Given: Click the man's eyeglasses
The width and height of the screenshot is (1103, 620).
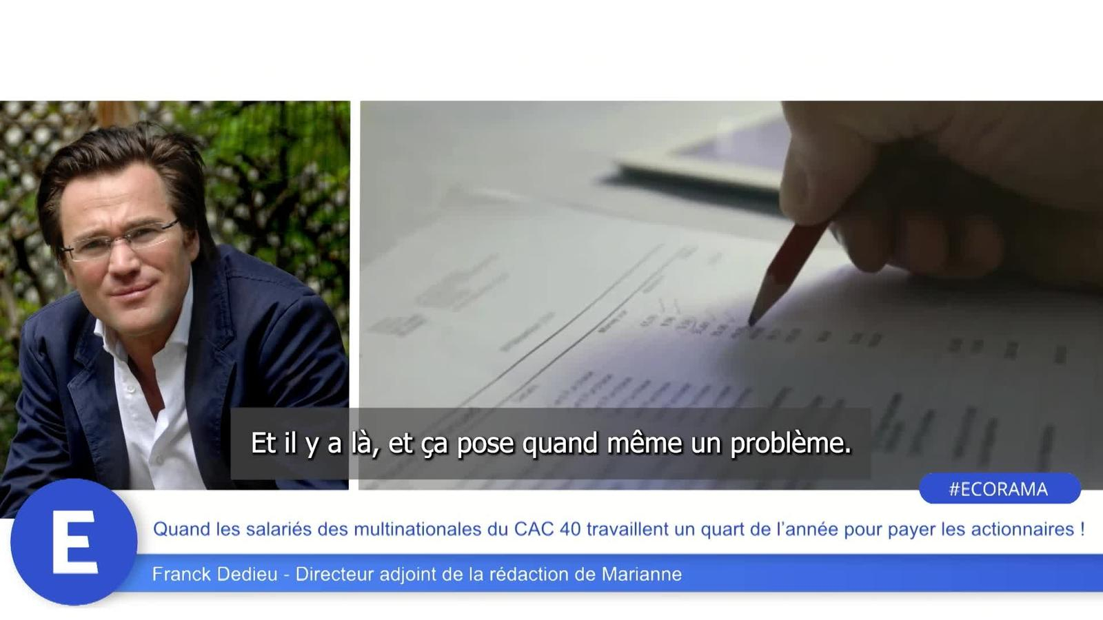Looking at the screenshot, I should click(122, 239).
